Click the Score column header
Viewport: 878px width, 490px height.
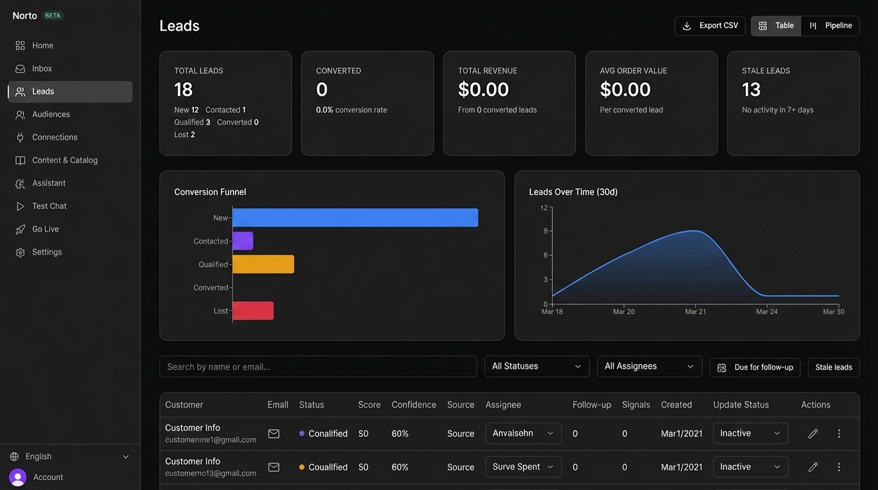pyautogui.click(x=369, y=405)
